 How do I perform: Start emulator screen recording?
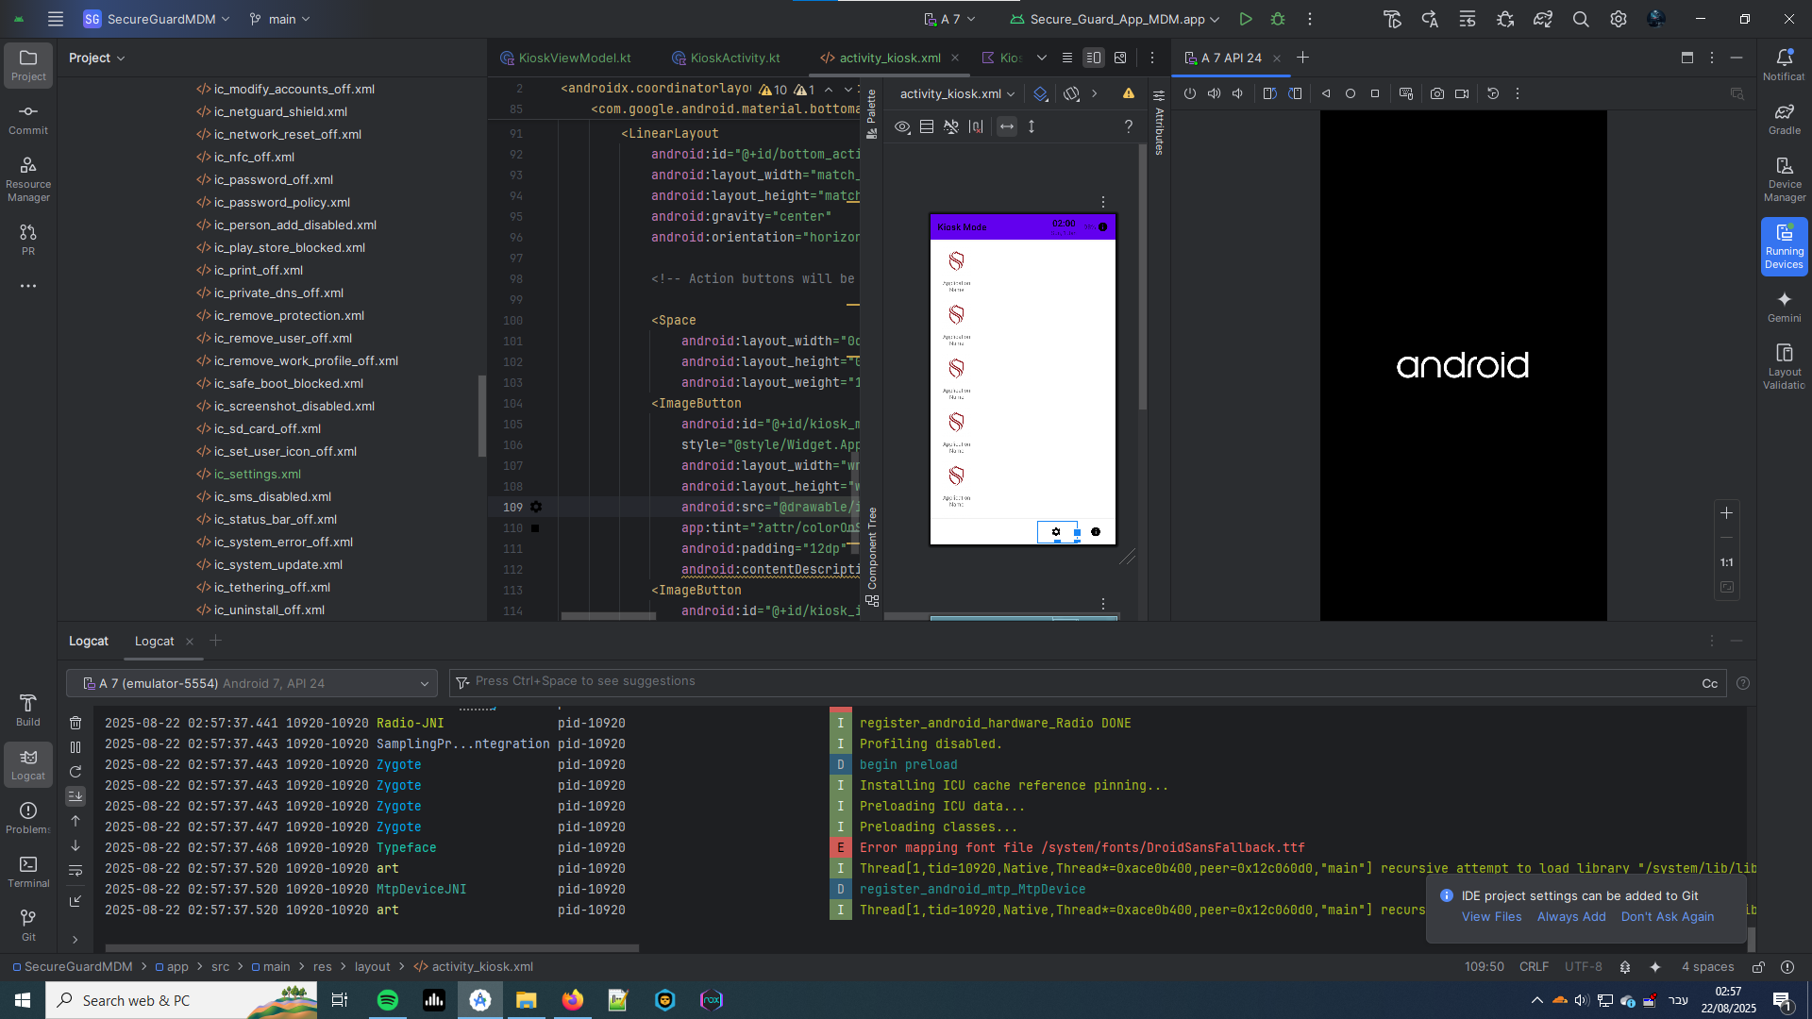point(1462,93)
